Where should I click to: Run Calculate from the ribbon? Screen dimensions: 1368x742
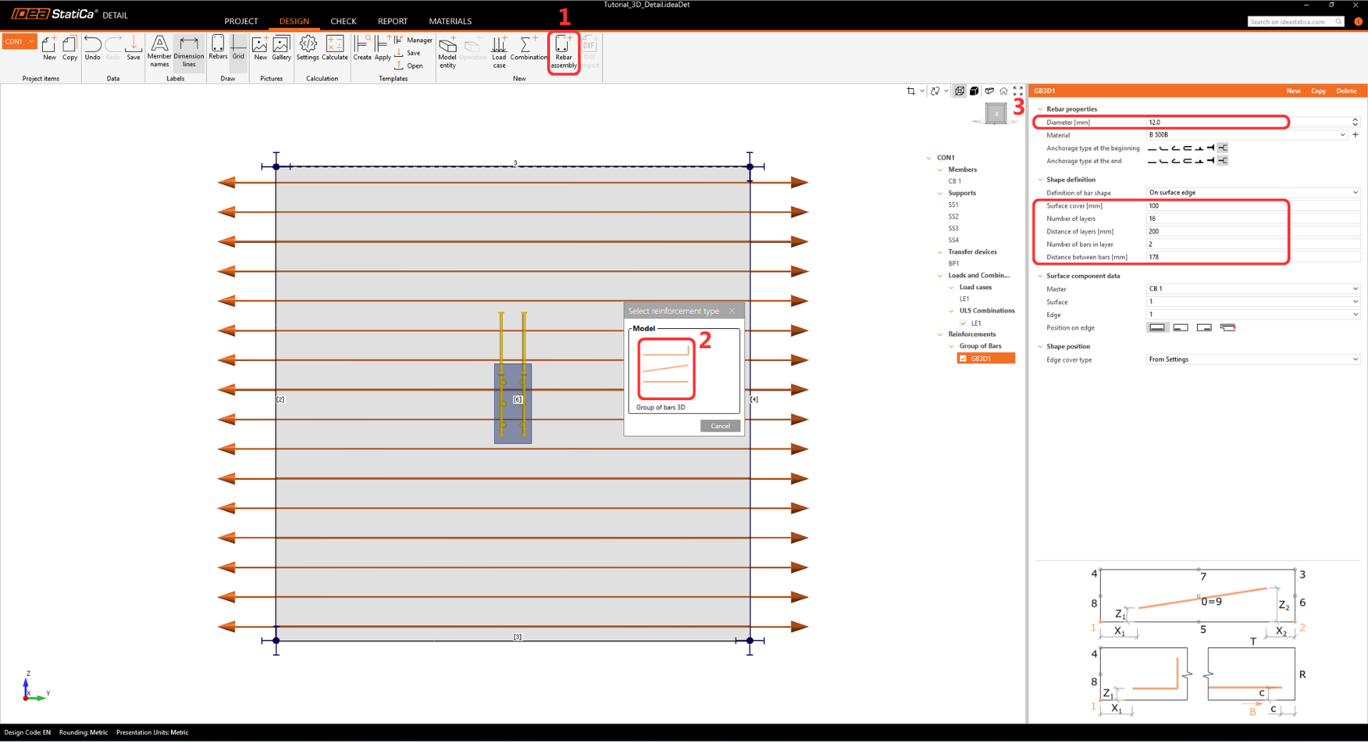(x=334, y=48)
